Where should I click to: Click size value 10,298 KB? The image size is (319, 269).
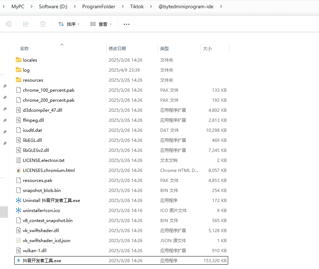click(x=216, y=130)
